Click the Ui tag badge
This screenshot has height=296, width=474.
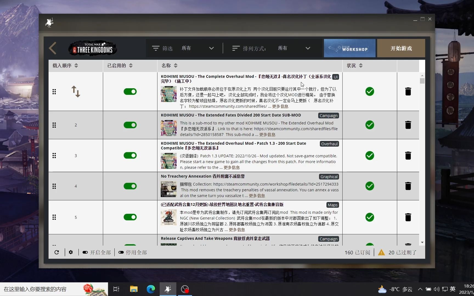click(335, 77)
